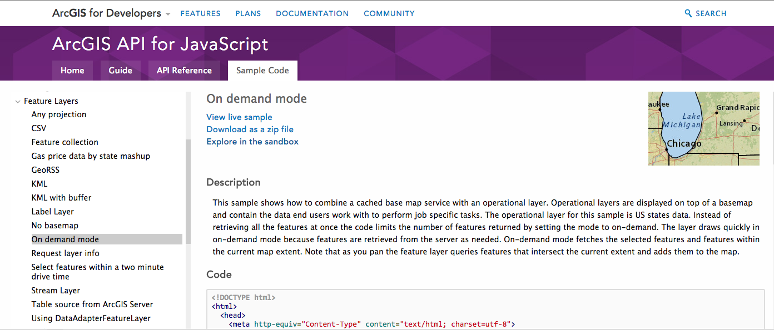Open the Plans menu
This screenshot has width=774, height=330.
point(248,13)
